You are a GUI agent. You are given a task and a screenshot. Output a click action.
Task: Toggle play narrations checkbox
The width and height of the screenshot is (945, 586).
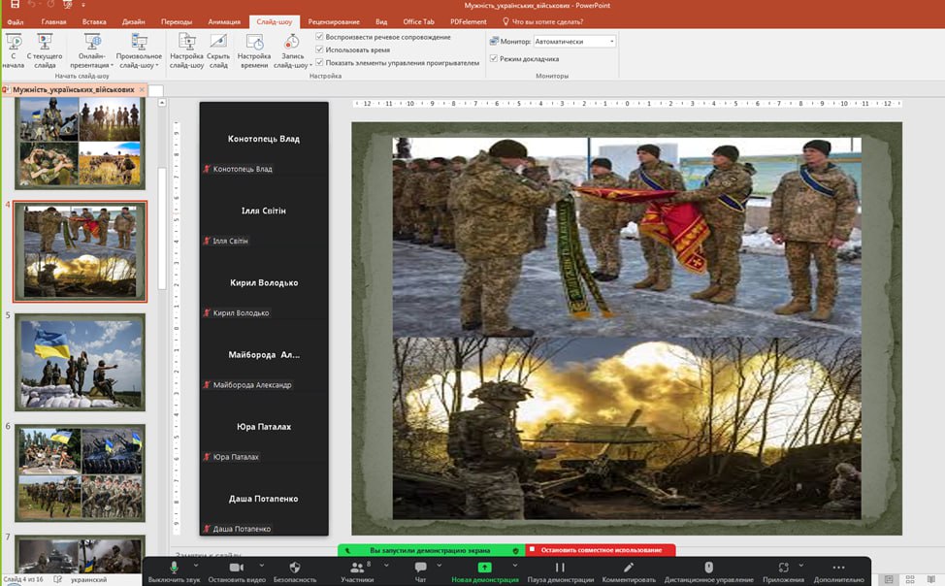coord(320,37)
